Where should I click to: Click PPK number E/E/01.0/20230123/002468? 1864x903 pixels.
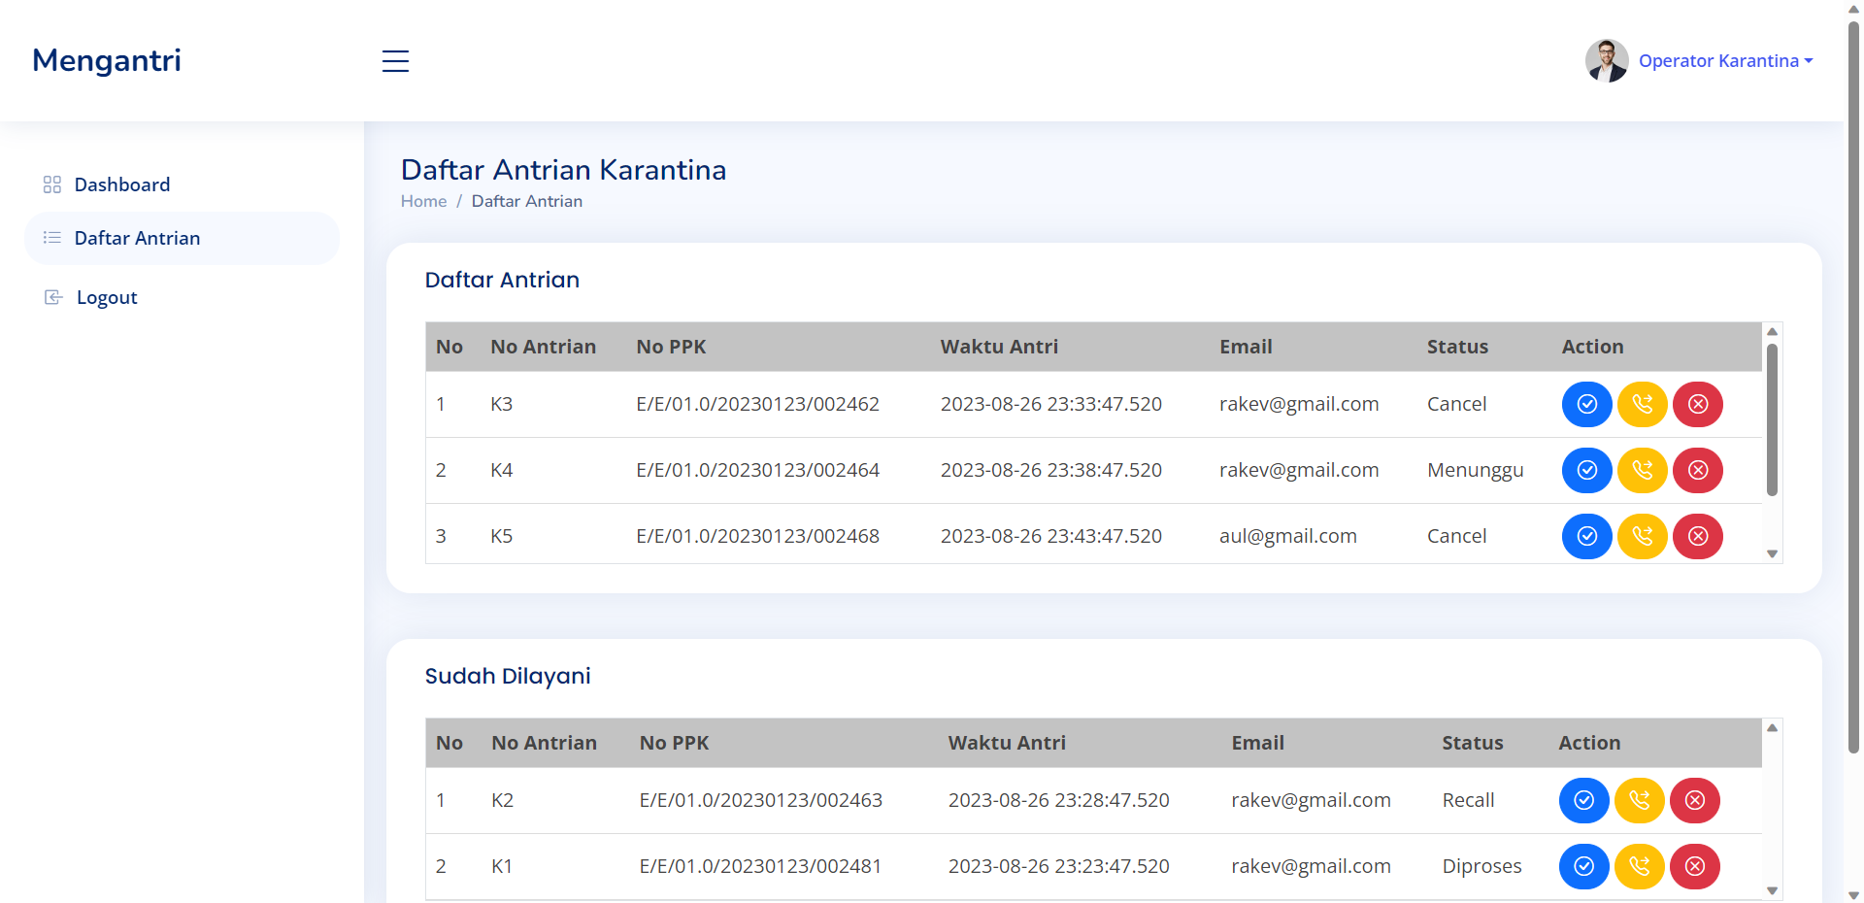(x=758, y=536)
